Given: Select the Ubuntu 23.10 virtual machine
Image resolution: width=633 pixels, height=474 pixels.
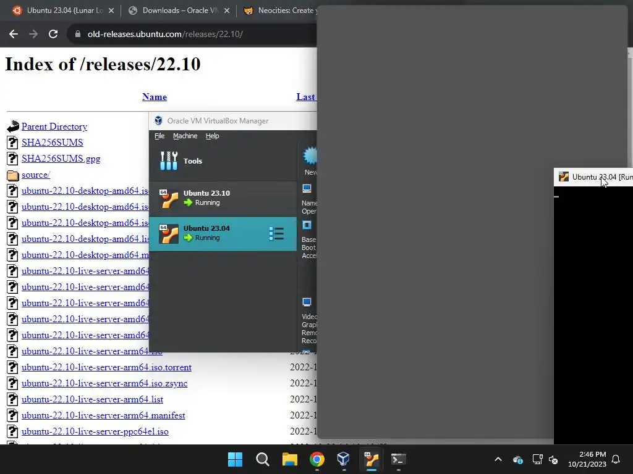Looking at the screenshot, I should point(223,198).
